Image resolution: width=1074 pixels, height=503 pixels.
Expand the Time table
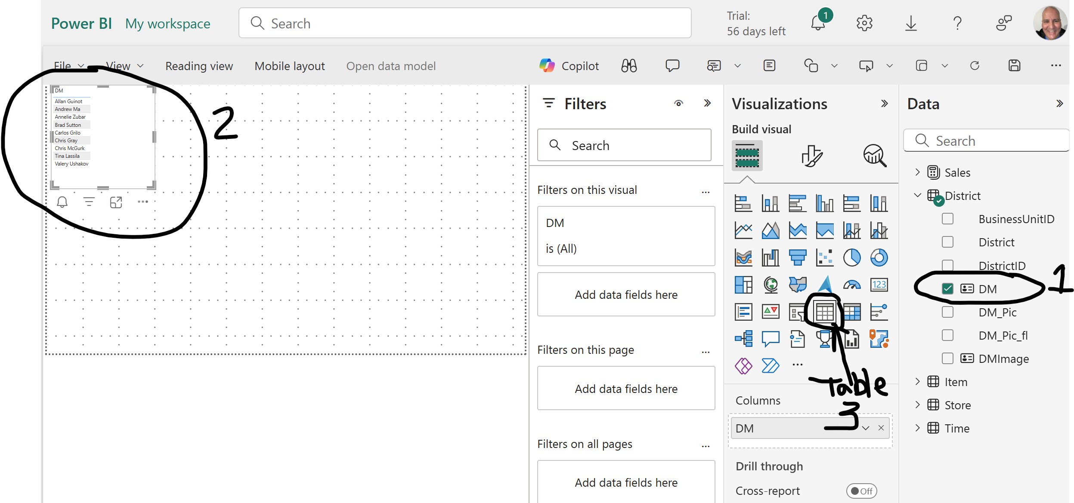tap(917, 428)
